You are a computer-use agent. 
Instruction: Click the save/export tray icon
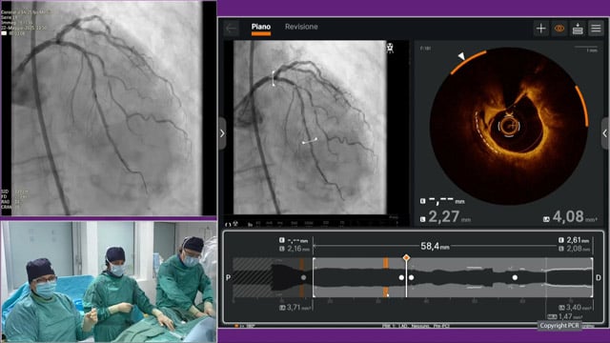pos(578,29)
